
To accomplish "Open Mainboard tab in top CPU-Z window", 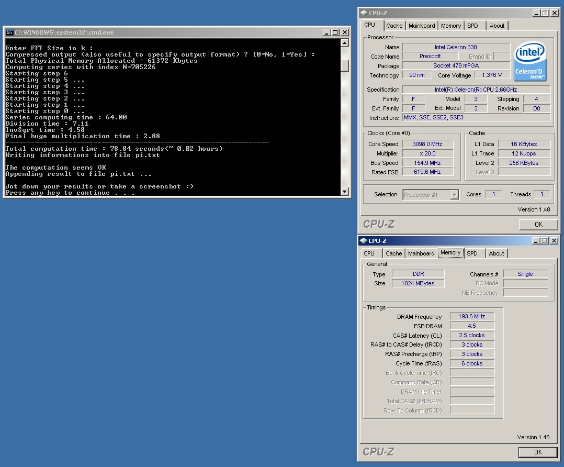I will pos(422,26).
